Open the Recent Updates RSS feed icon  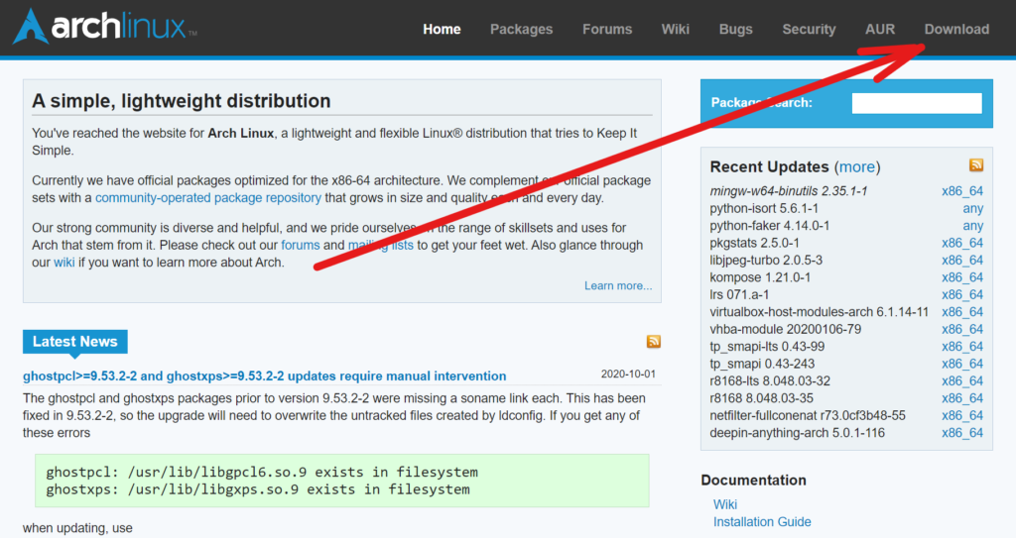click(976, 165)
